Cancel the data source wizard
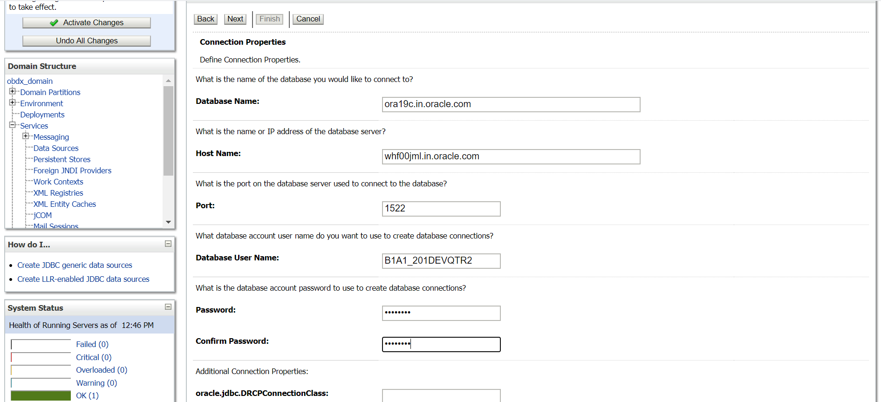881x402 pixels. click(308, 19)
